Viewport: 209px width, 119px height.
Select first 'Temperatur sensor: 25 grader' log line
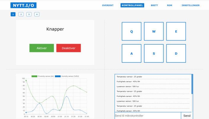[129, 77]
